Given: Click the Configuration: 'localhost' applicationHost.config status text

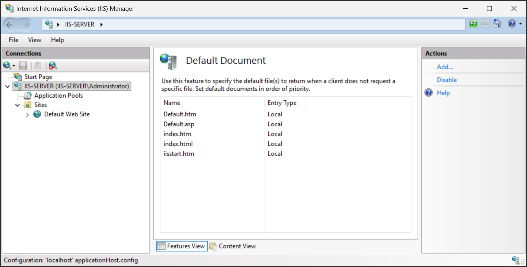Looking at the screenshot, I should coord(71,260).
